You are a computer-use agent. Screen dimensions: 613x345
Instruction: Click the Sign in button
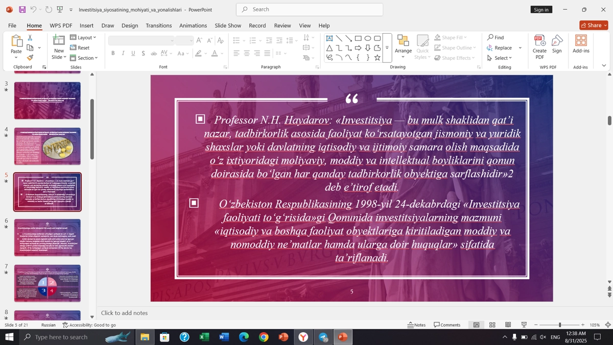click(x=541, y=10)
